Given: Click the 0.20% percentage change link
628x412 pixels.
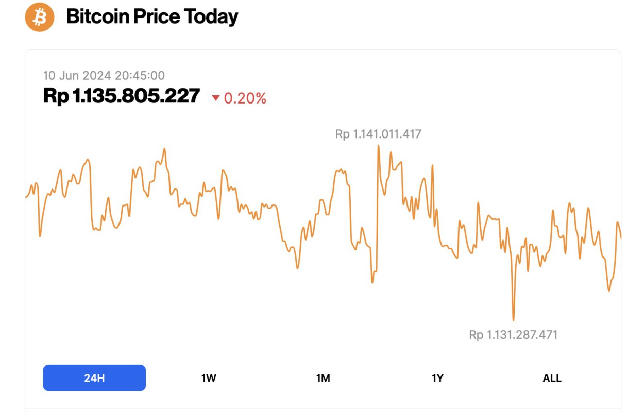Looking at the screenshot, I should click(245, 98).
